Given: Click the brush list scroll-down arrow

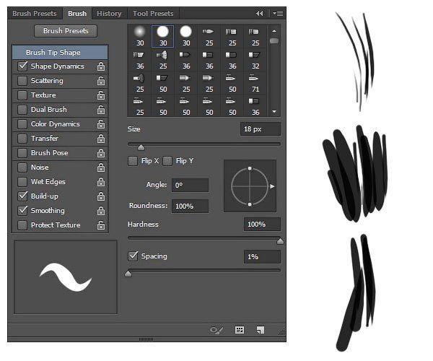Looking at the screenshot, I should point(274,112).
